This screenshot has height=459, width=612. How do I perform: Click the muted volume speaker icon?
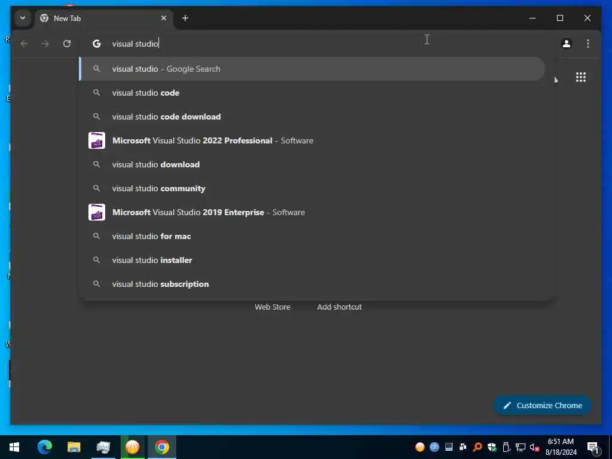(535, 447)
